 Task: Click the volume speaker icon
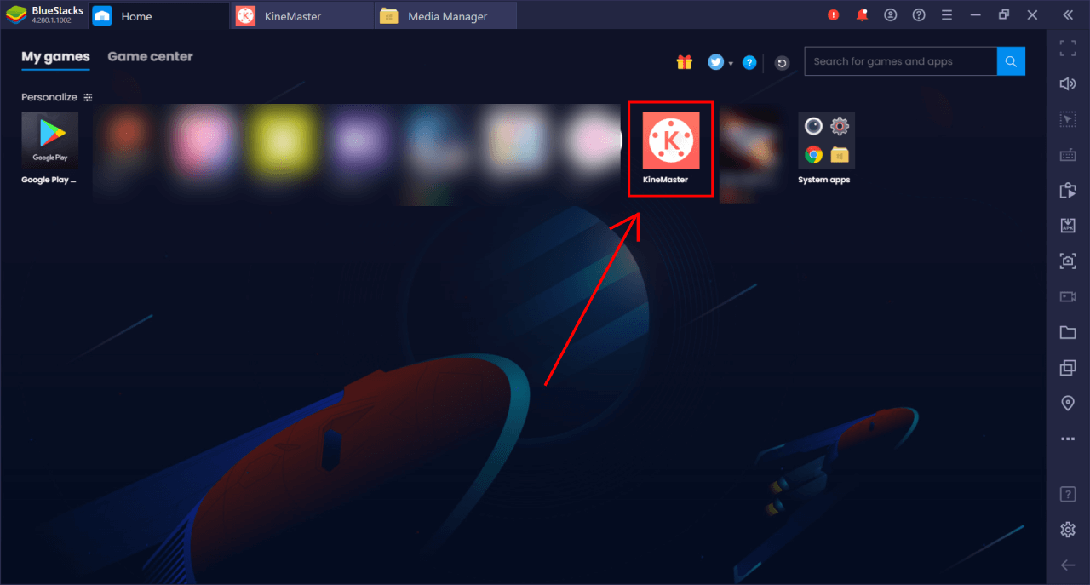point(1068,83)
